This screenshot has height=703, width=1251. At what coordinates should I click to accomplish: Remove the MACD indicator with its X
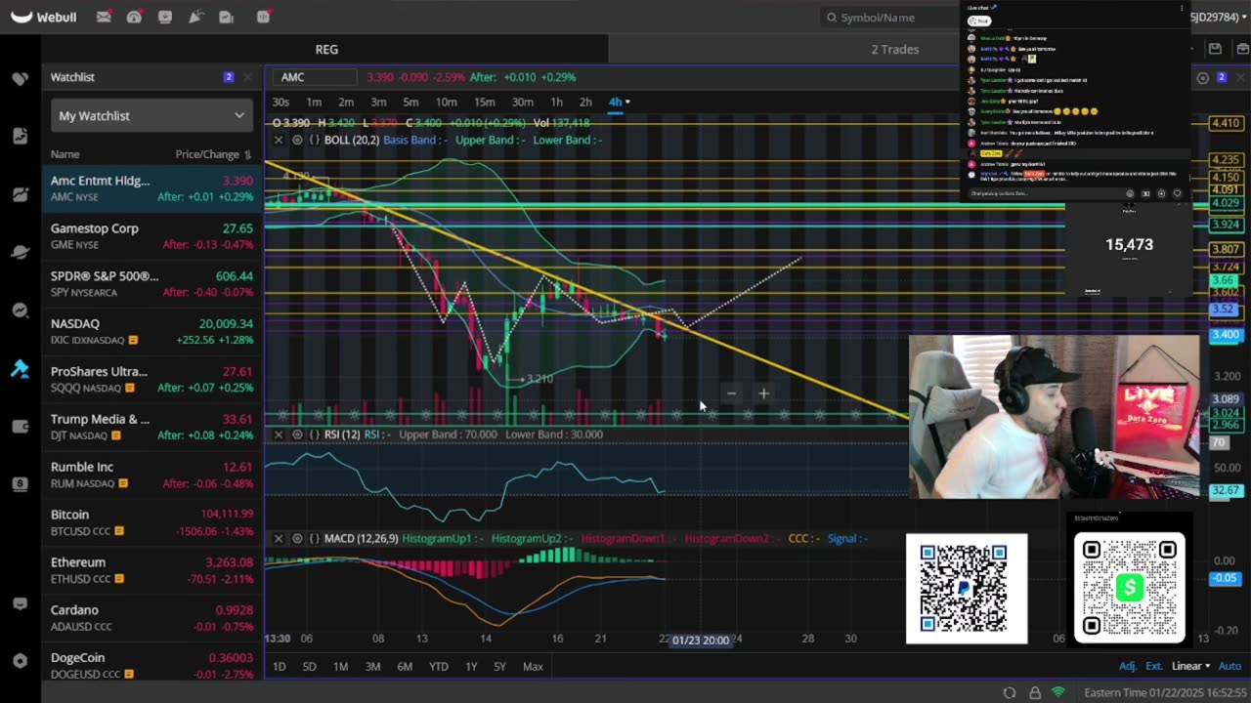[279, 538]
